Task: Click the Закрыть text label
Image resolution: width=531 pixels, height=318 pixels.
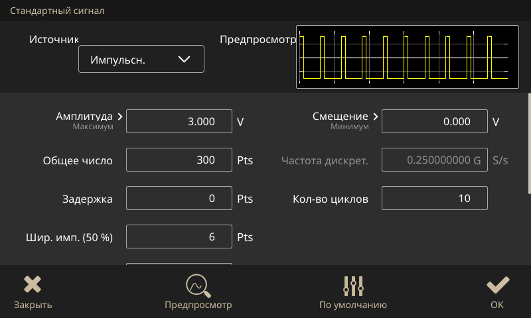Action: 33,305
